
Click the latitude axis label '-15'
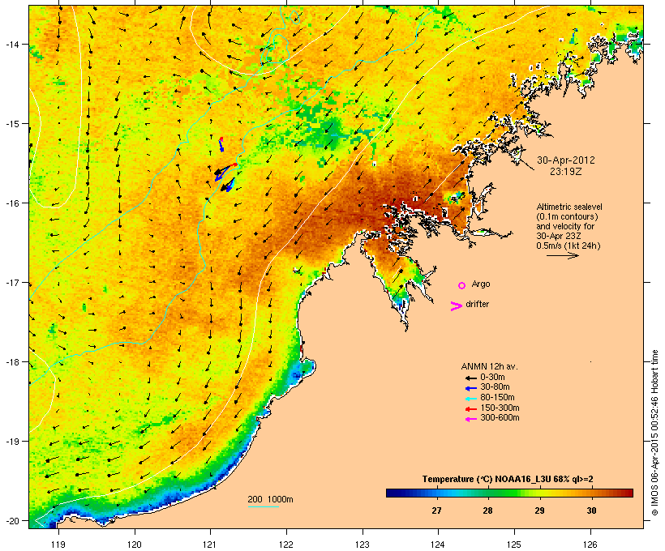tap(11, 124)
